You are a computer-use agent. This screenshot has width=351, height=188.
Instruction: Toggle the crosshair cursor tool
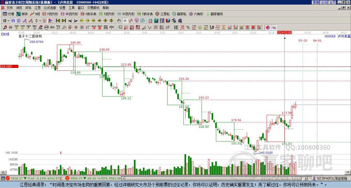coord(125,21)
